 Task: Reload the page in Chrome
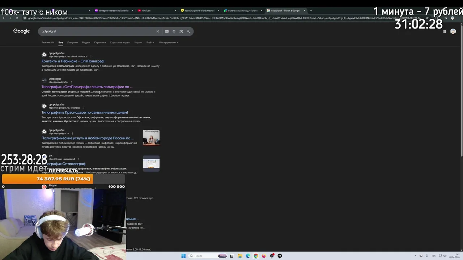tap(17, 18)
